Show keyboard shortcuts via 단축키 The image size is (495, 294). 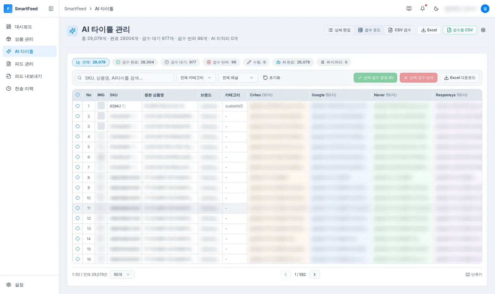pyautogui.click(x=474, y=275)
